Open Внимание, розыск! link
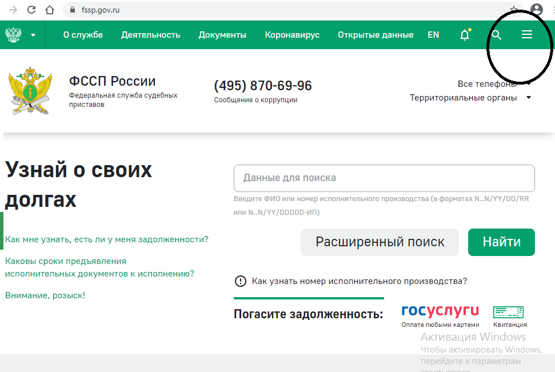Viewport: 555px width, 372px height. (x=45, y=295)
